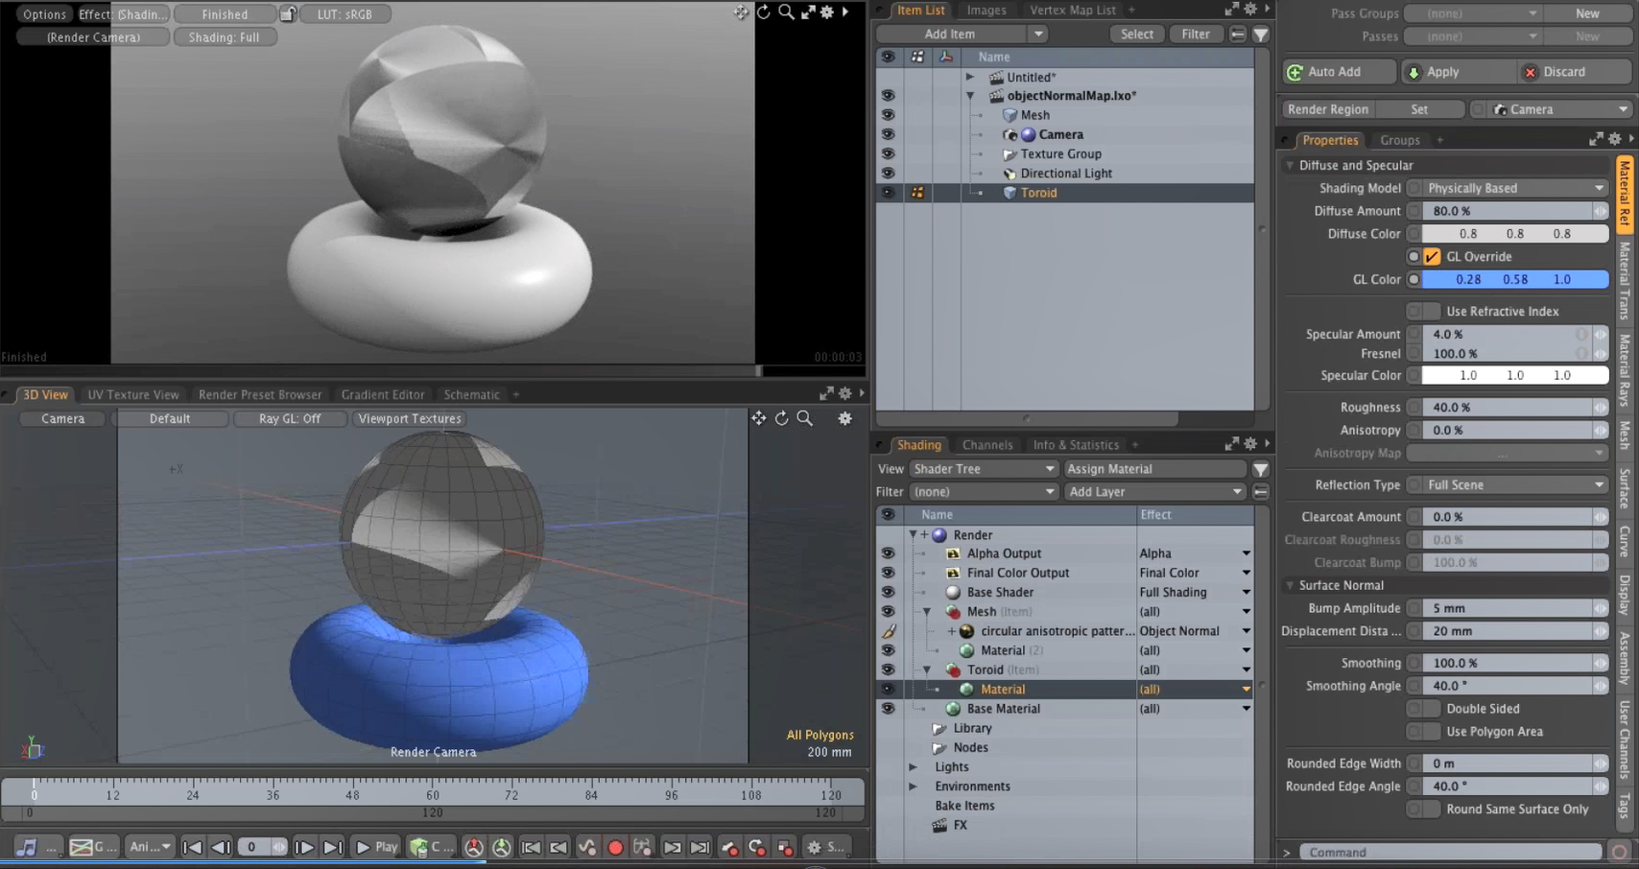Click the Command input field

coord(1449,852)
